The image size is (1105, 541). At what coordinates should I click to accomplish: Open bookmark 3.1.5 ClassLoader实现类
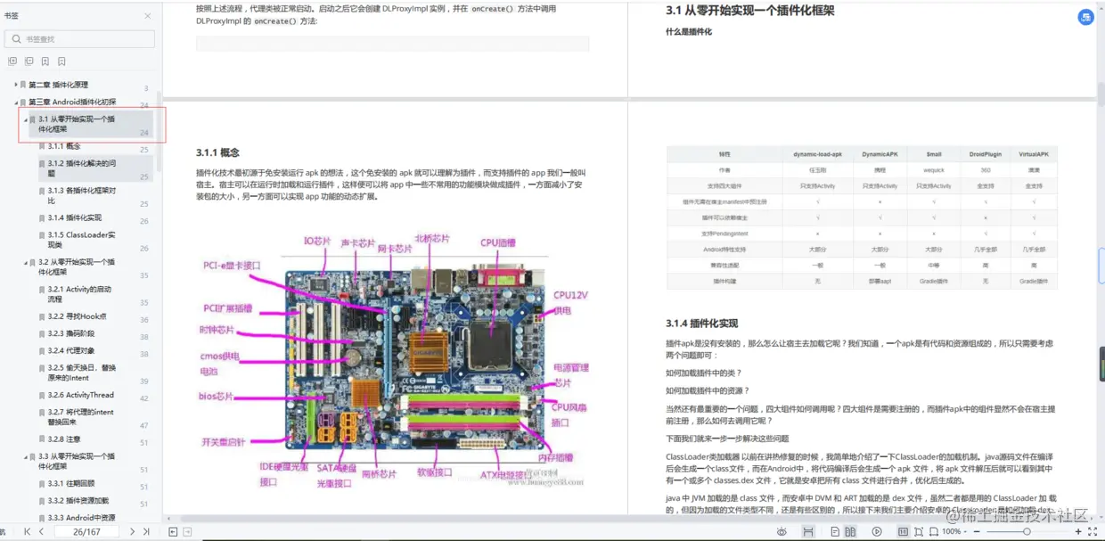(81, 239)
